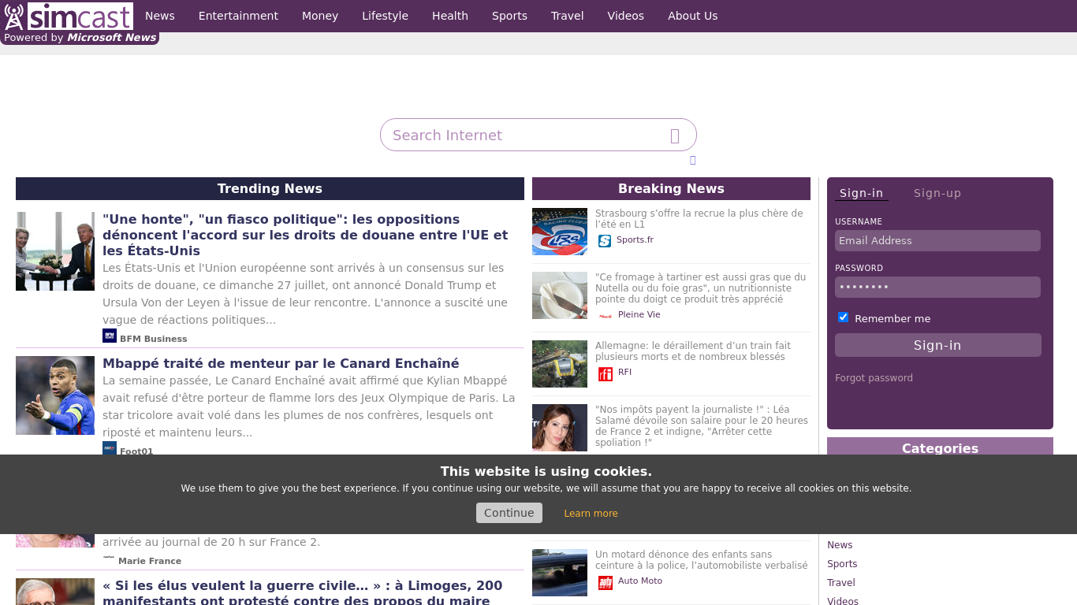Click the RFI source icon

pos(605,373)
